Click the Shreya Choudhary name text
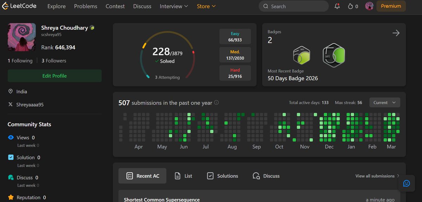The image size is (422, 202). click(x=64, y=27)
